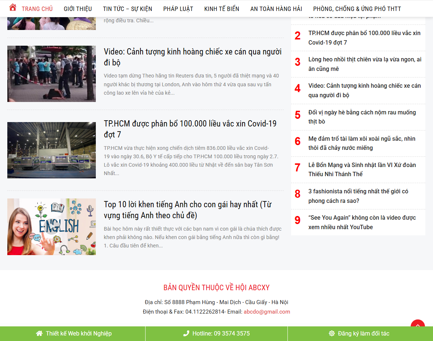Click the gear icon next to 'Đăng ký làm đối tác'
Viewport: 433px width, 341px height.
tap(331, 333)
